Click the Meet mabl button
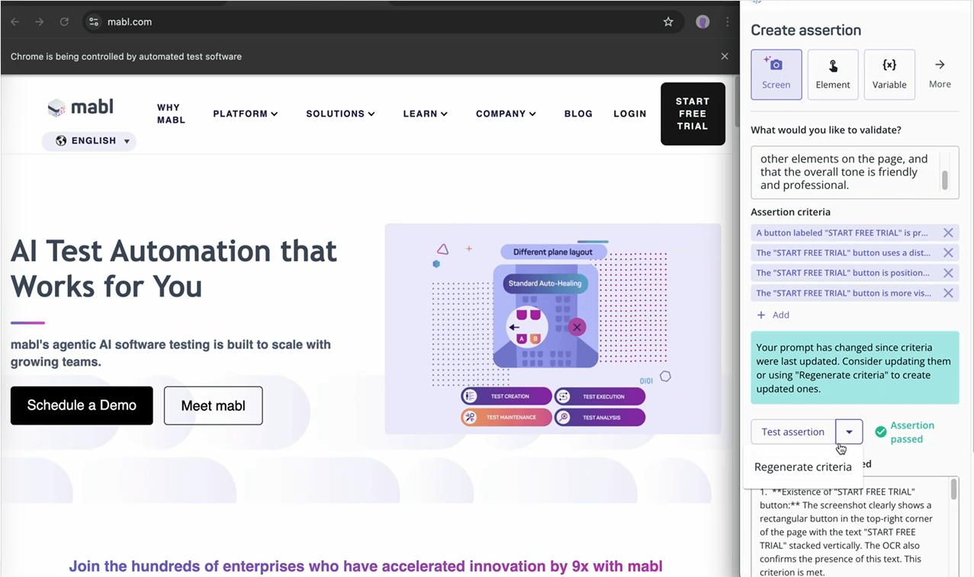The image size is (974, 577). click(x=213, y=406)
